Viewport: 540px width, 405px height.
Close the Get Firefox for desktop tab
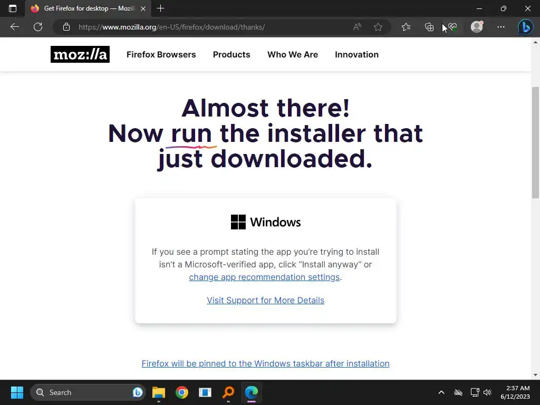(143, 8)
